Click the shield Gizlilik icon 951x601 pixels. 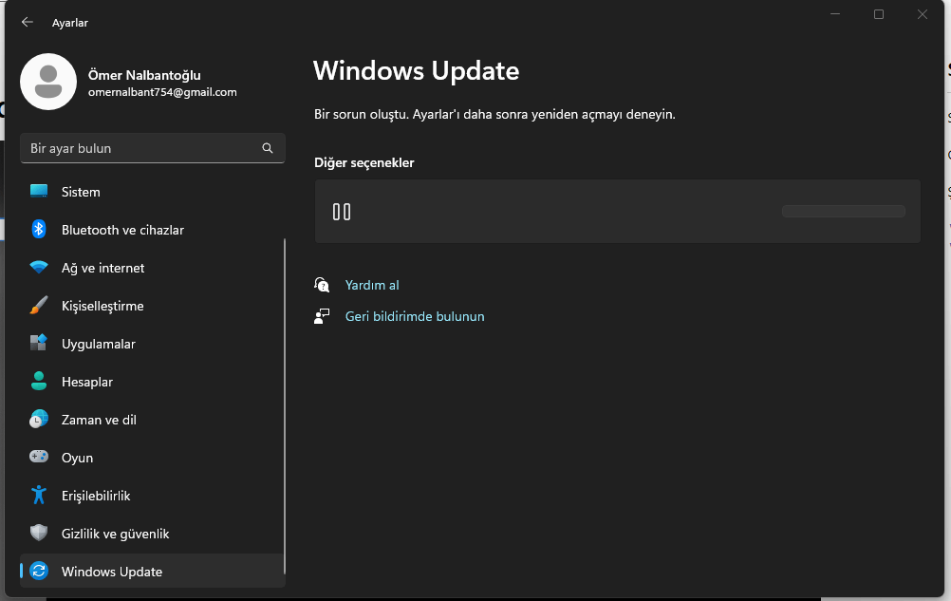point(39,533)
